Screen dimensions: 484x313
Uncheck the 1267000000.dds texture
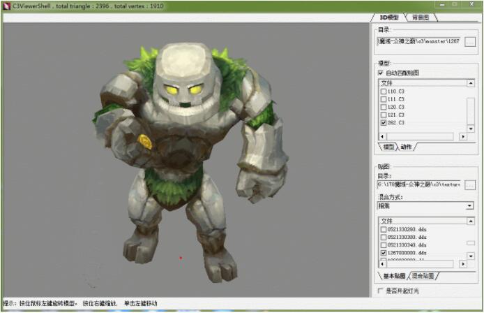click(384, 253)
